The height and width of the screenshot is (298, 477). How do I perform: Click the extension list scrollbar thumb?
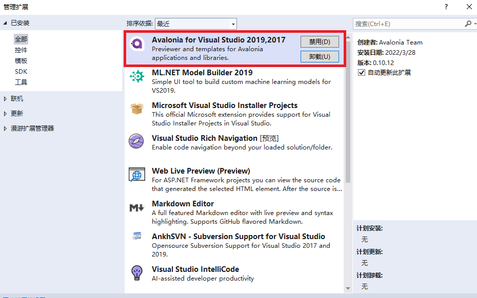coord(348,112)
